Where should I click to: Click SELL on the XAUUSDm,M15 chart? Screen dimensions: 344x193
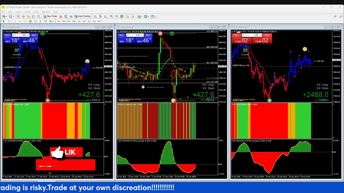[x=7, y=35]
